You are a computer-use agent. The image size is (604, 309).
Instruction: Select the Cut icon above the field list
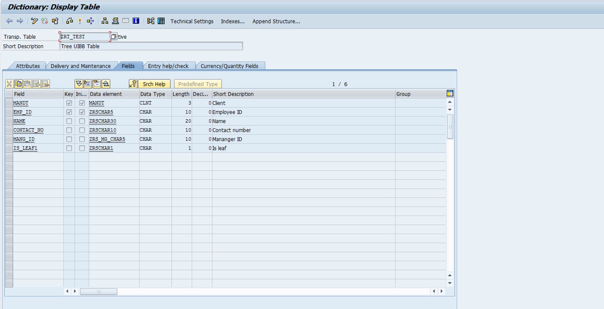(x=9, y=84)
